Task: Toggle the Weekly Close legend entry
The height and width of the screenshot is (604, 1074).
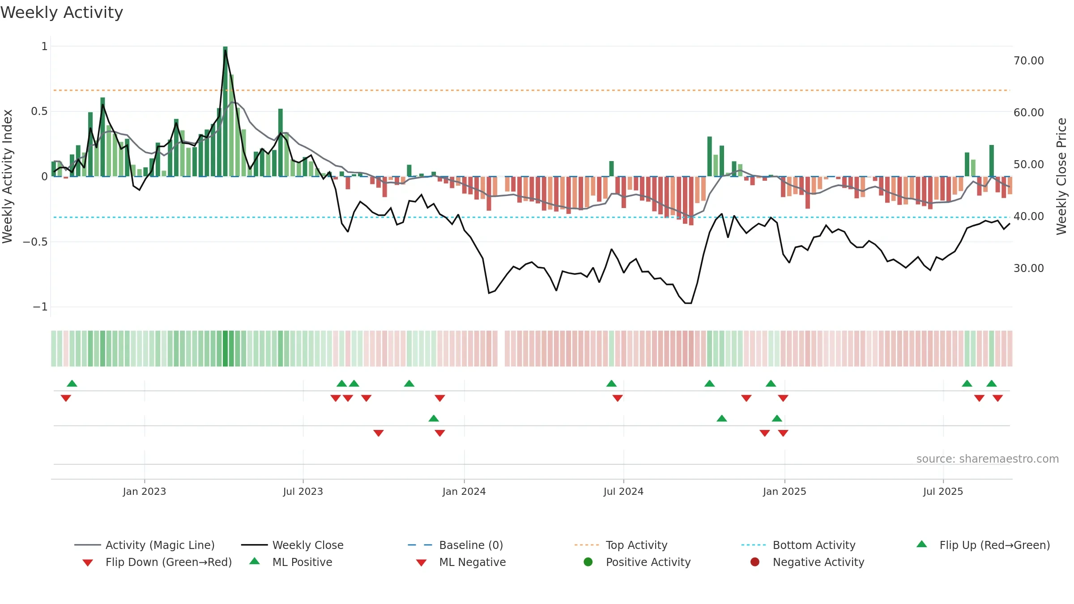Action: click(x=292, y=545)
